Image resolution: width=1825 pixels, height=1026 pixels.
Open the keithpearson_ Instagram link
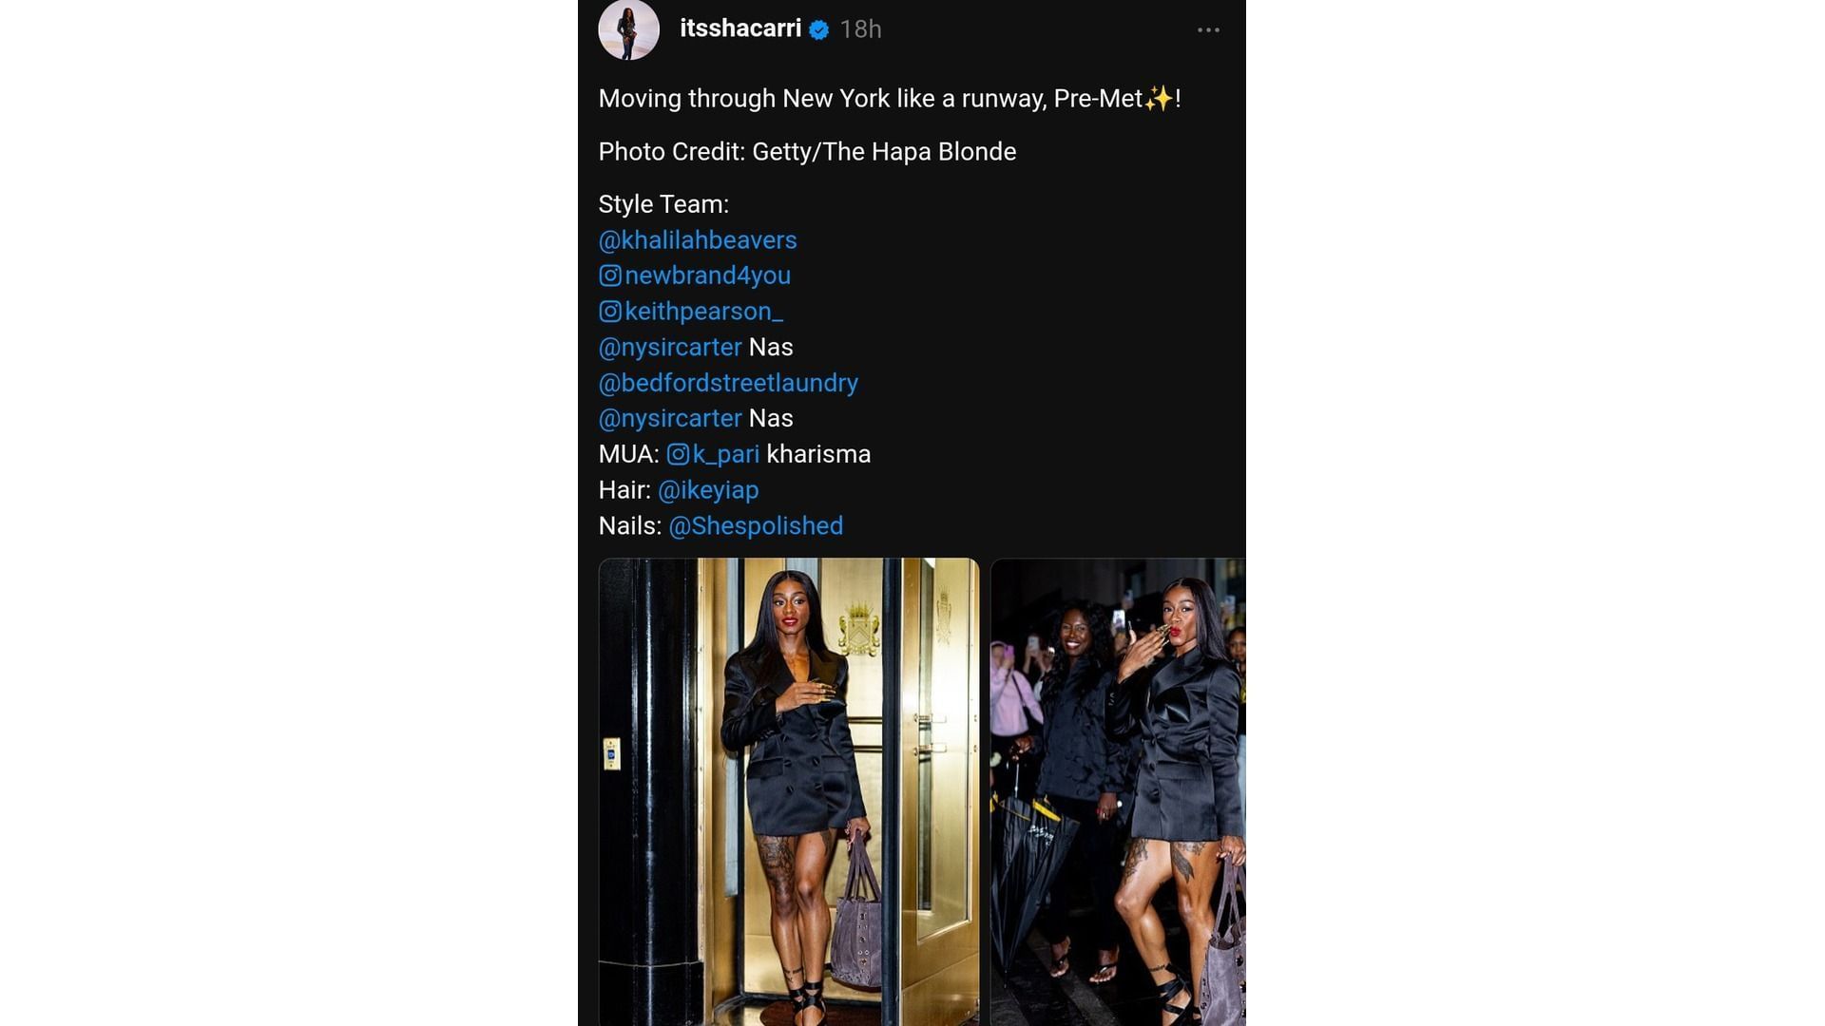tap(703, 312)
